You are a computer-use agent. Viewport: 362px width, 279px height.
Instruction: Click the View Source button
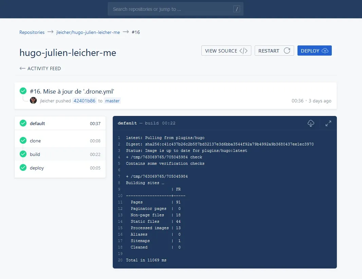[226, 51]
